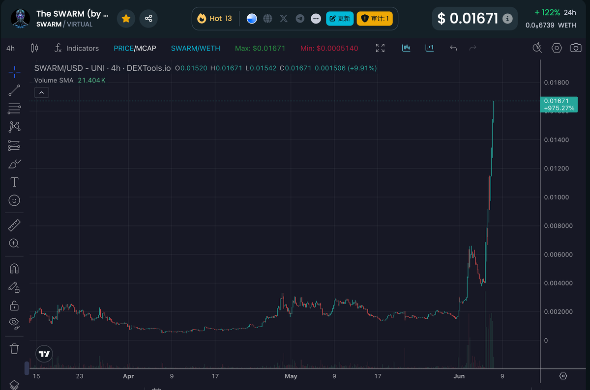Open axis settings gear at chart corner
The height and width of the screenshot is (390, 590).
(x=563, y=376)
